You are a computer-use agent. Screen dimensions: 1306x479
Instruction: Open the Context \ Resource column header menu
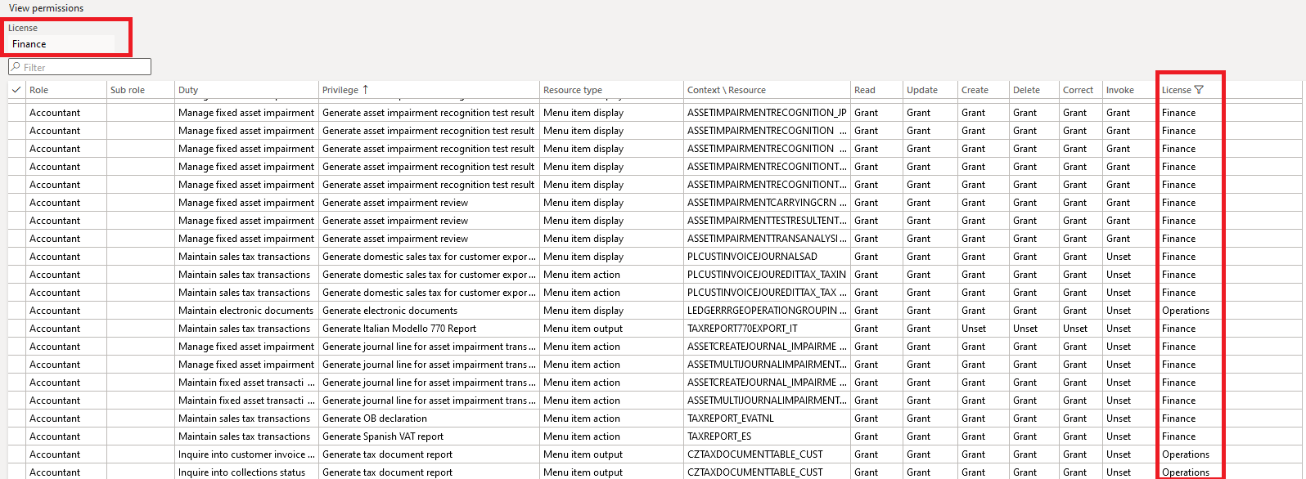click(767, 90)
